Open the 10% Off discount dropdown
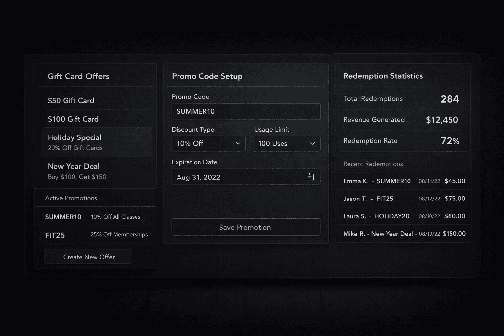Image resolution: width=504 pixels, height=336 pixels. [208, 143]
